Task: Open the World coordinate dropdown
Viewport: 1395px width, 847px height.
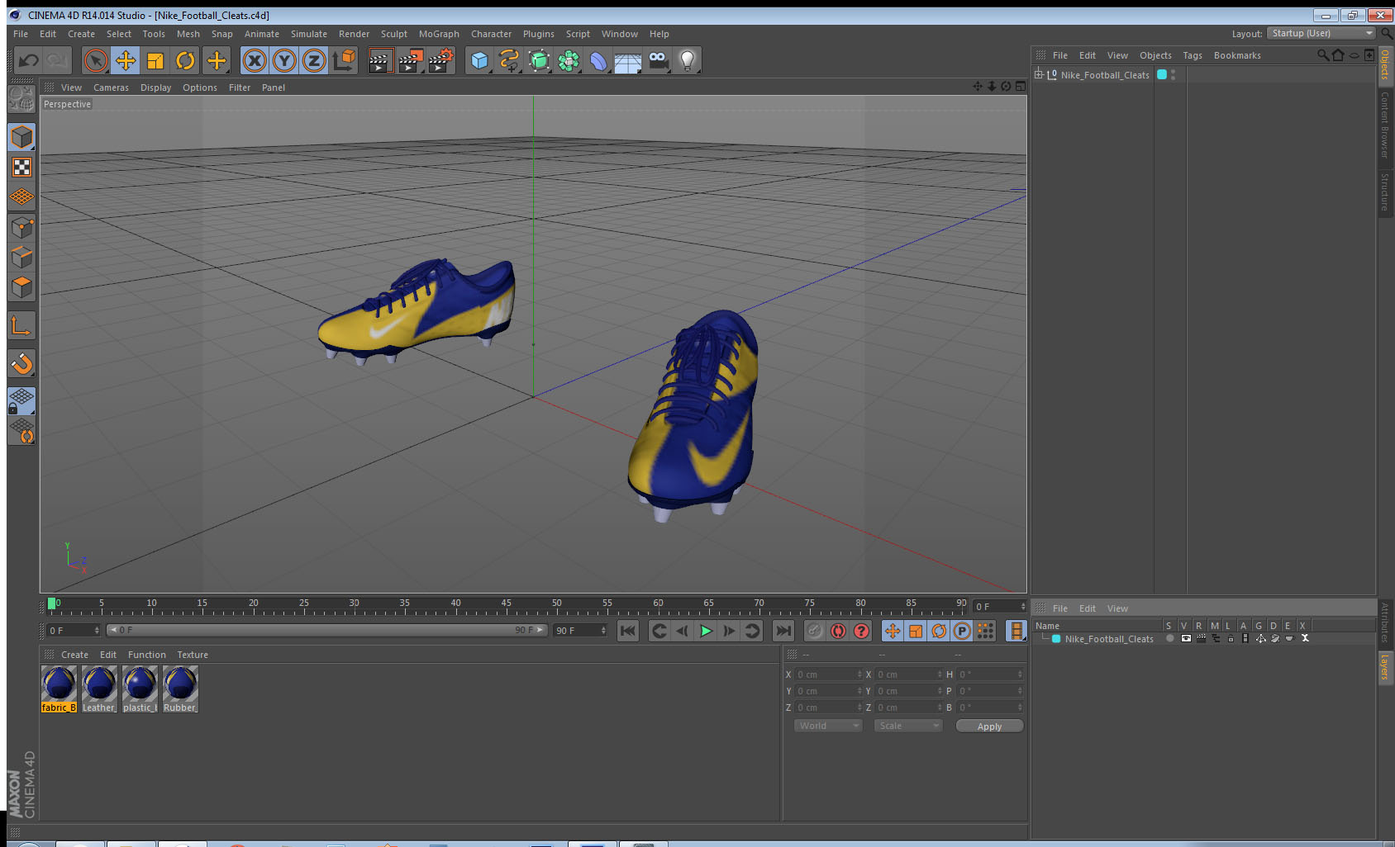Action: tap(828, 726)
